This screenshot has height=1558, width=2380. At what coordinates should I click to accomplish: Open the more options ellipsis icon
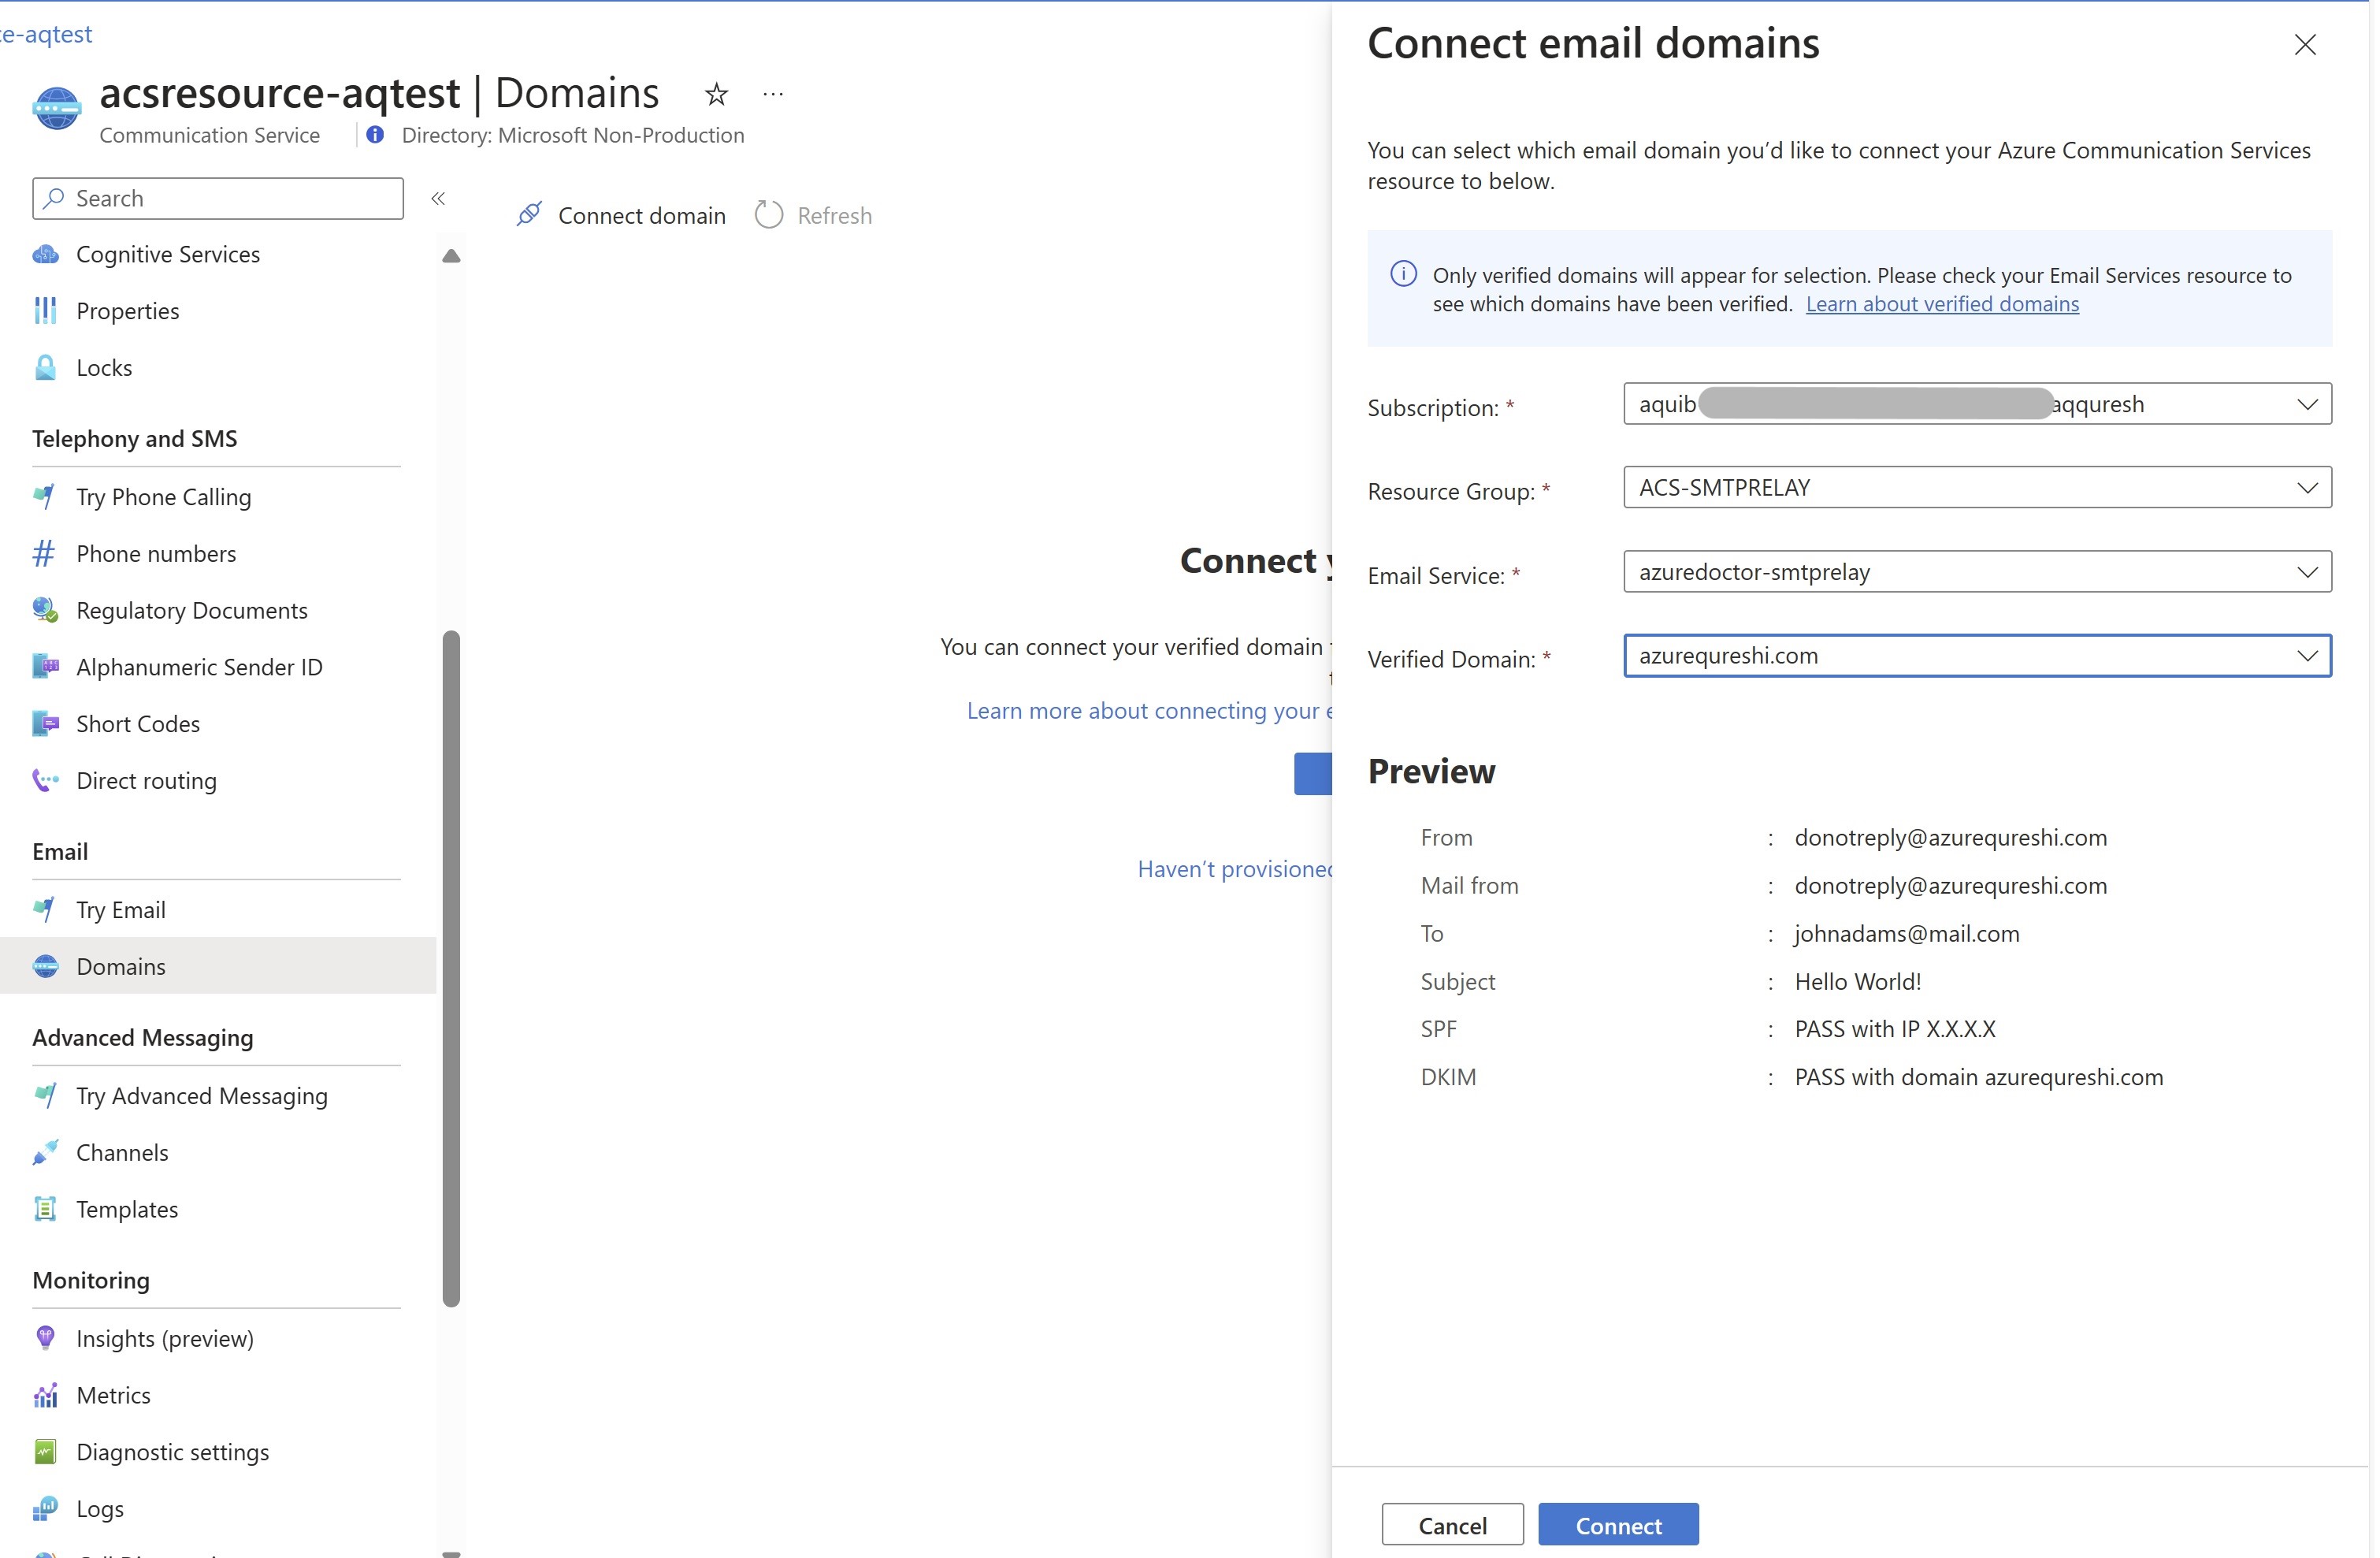point(773,94)
